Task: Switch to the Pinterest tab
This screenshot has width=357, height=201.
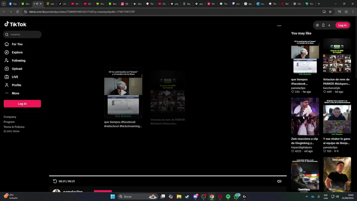Action: pos(211,4)
